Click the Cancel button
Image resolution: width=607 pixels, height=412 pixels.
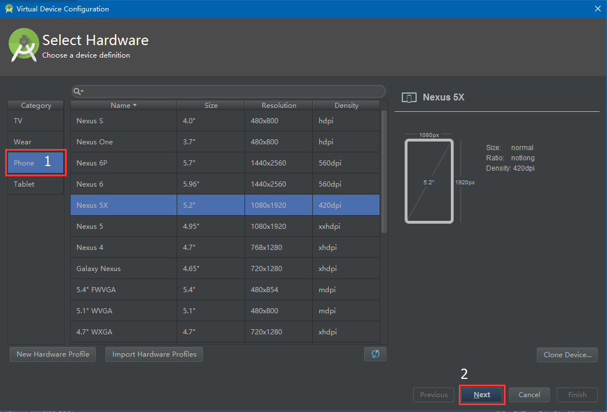[529, 394]
